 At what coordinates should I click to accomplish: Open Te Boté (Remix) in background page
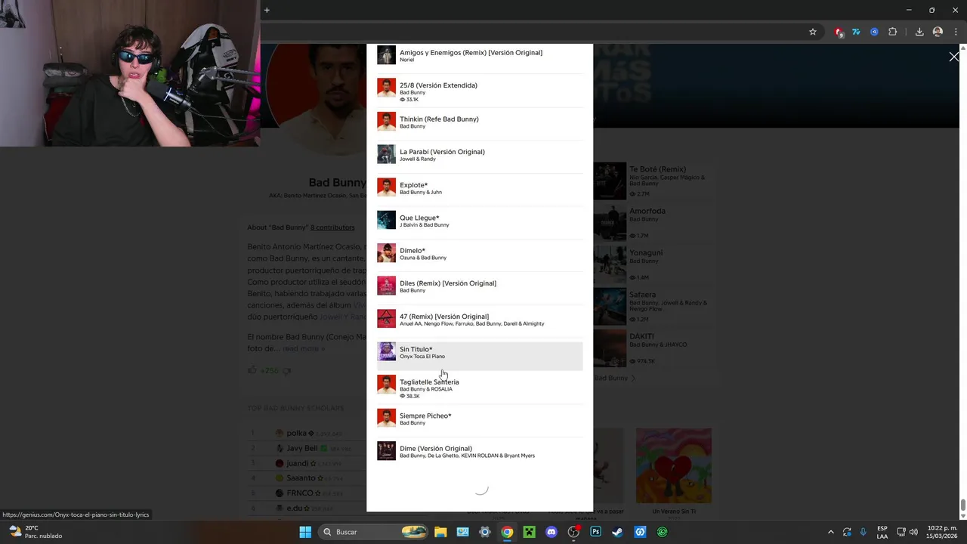click(x=657, y=170)
